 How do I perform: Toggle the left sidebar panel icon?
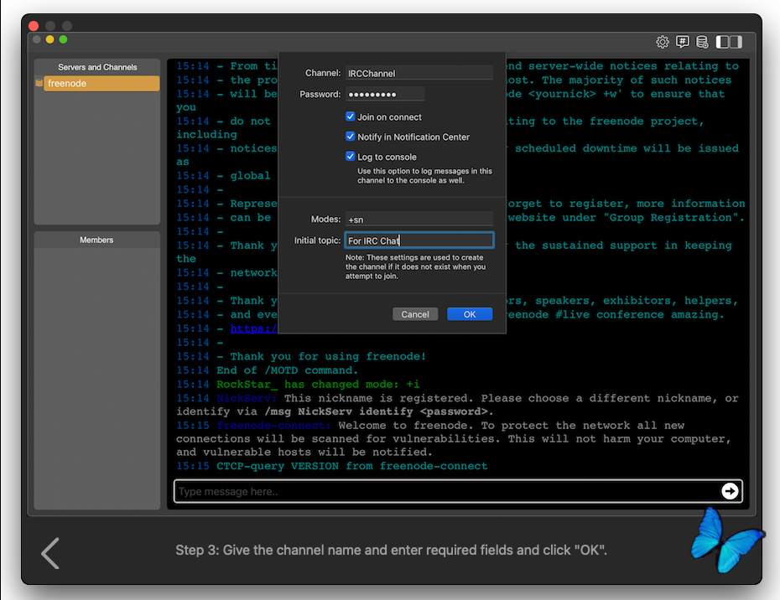723,42
